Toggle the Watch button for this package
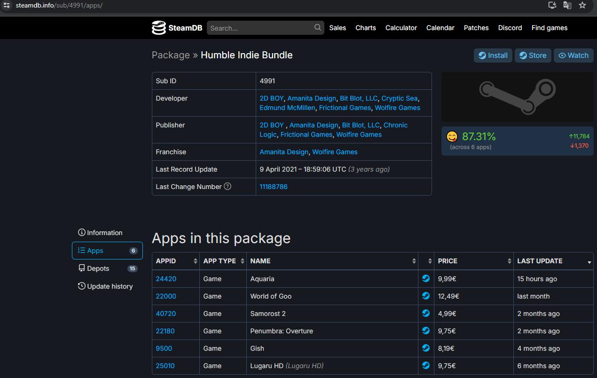Image resolution: width=597 pixels, height=378 pixels. pos(573,55)
